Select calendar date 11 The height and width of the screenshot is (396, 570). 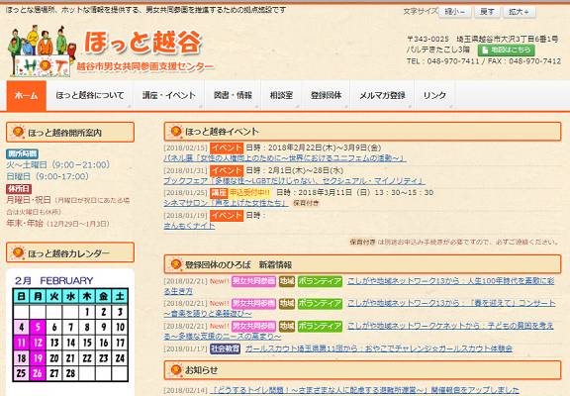22,343
